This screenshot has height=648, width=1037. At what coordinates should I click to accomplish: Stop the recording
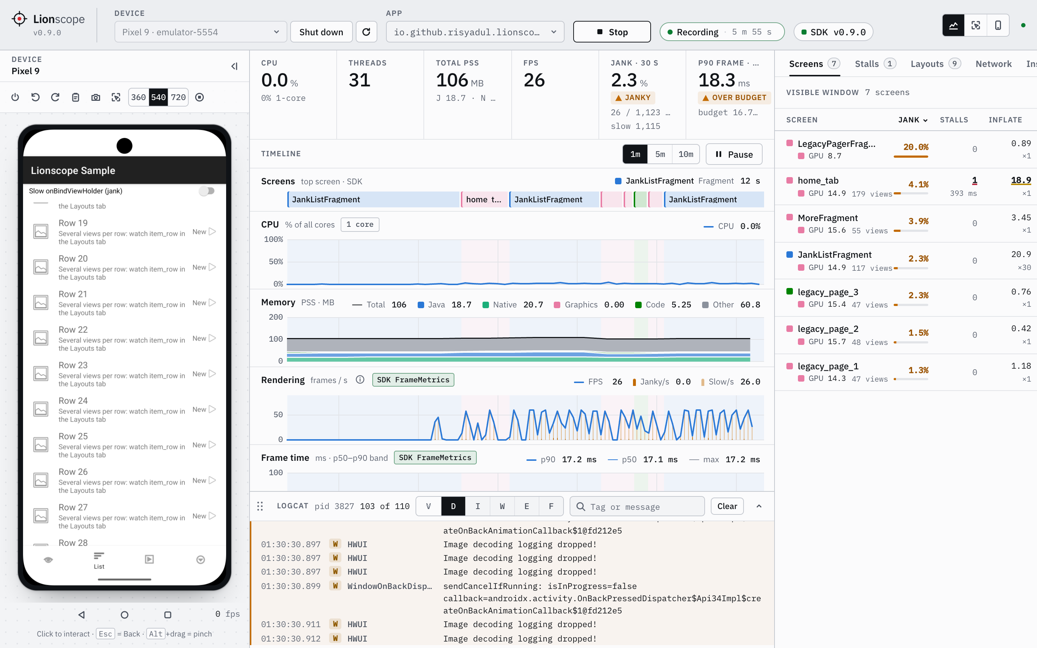point(612,32)
